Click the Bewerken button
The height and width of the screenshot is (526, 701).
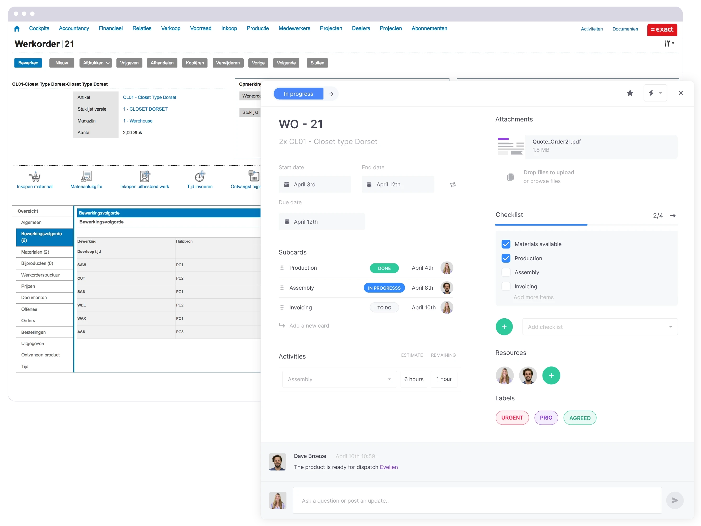(x=28, y=63)
